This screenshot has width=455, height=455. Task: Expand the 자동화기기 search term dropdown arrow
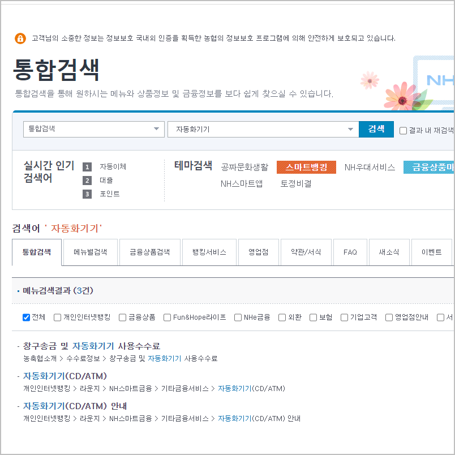click(x=350, y=129)
